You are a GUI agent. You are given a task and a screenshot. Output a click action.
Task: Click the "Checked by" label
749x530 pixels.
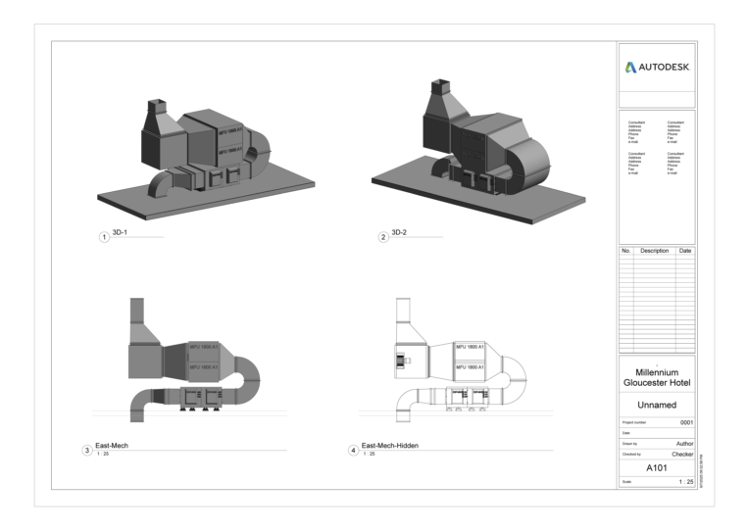click(x=631, y=455)
